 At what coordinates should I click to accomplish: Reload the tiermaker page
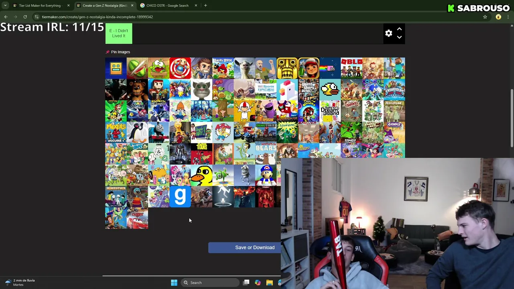[x=25, y=17]
